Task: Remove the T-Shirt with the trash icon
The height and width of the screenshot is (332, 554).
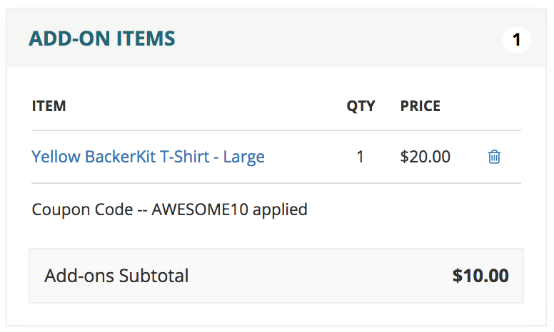Action: click(494, 157)
